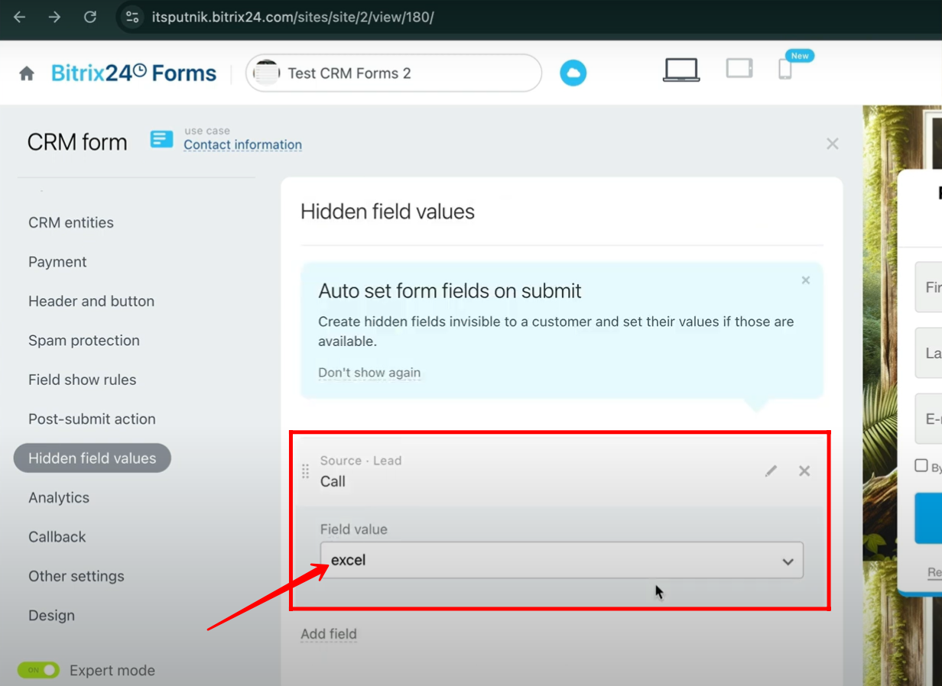Grab the drag handle of Call field
This screenshot has height=686, width=942.
click(306, 471)
